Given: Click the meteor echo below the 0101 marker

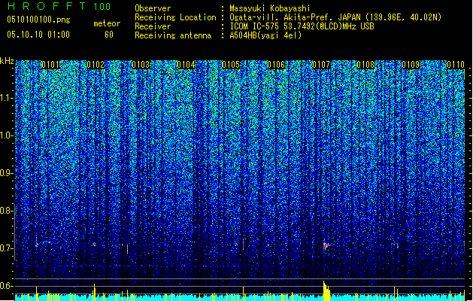Looking at the screenshot, I should click(37, 242).
